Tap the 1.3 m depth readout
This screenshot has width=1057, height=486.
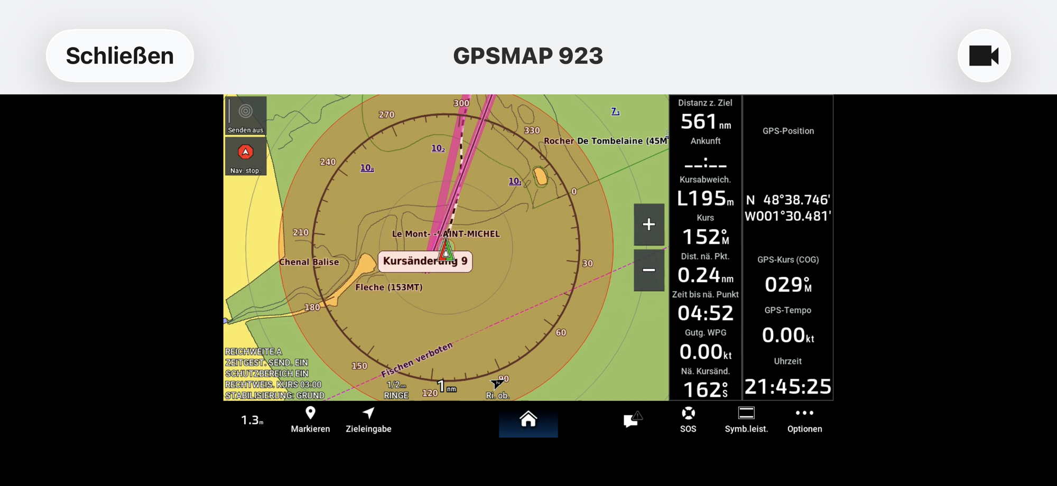[x=252, y=420]
